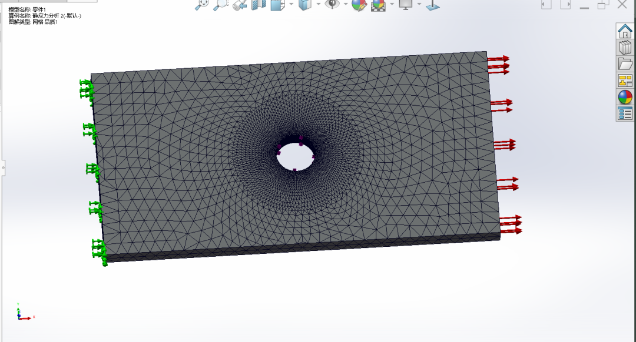Toggle the Hide/Show Items eye icon

point(332,4)
